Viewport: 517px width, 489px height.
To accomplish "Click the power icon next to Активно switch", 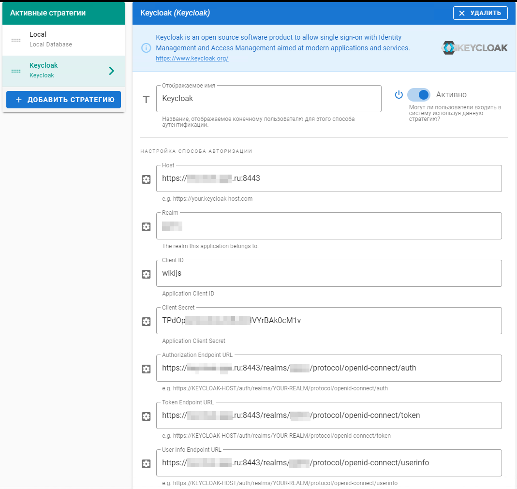I will [399, 95].
